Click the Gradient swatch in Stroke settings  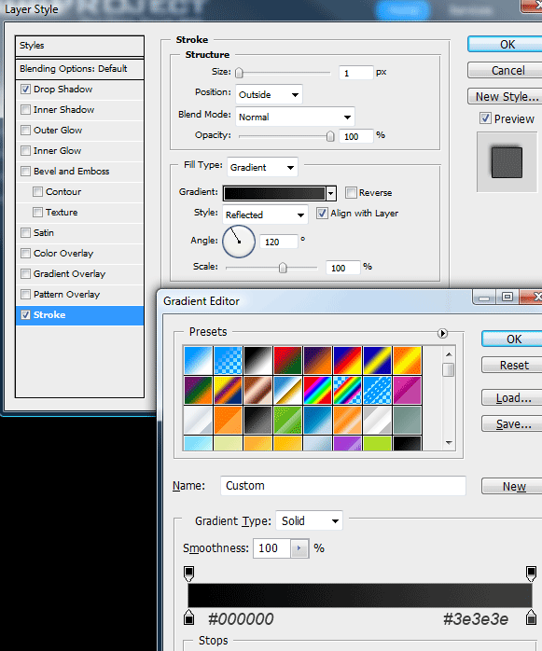tap(274, 193)
